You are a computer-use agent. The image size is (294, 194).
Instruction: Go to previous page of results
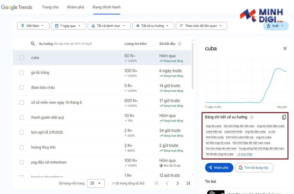(167, 183)
